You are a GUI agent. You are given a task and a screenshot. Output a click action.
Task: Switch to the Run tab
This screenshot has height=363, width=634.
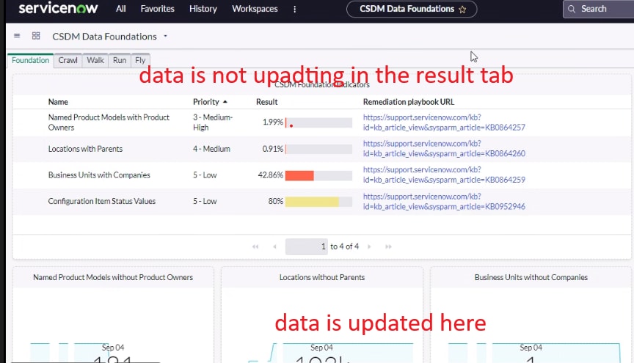coord(120,60)
